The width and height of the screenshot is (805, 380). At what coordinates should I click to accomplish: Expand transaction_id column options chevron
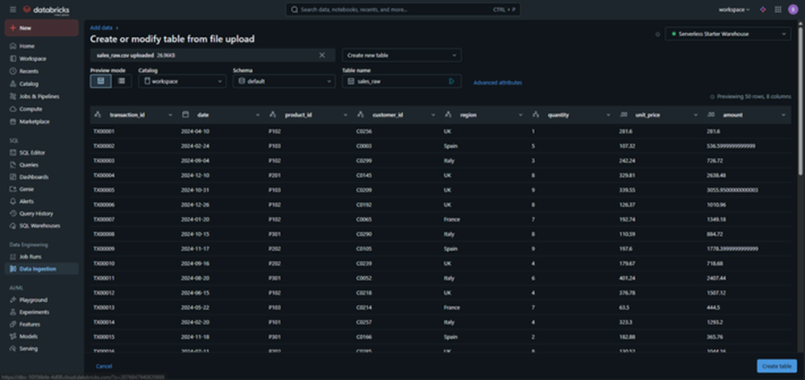pos(171,115)
